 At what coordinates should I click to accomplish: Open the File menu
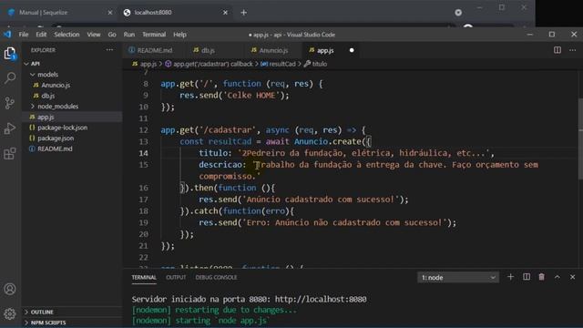[24, 35]
